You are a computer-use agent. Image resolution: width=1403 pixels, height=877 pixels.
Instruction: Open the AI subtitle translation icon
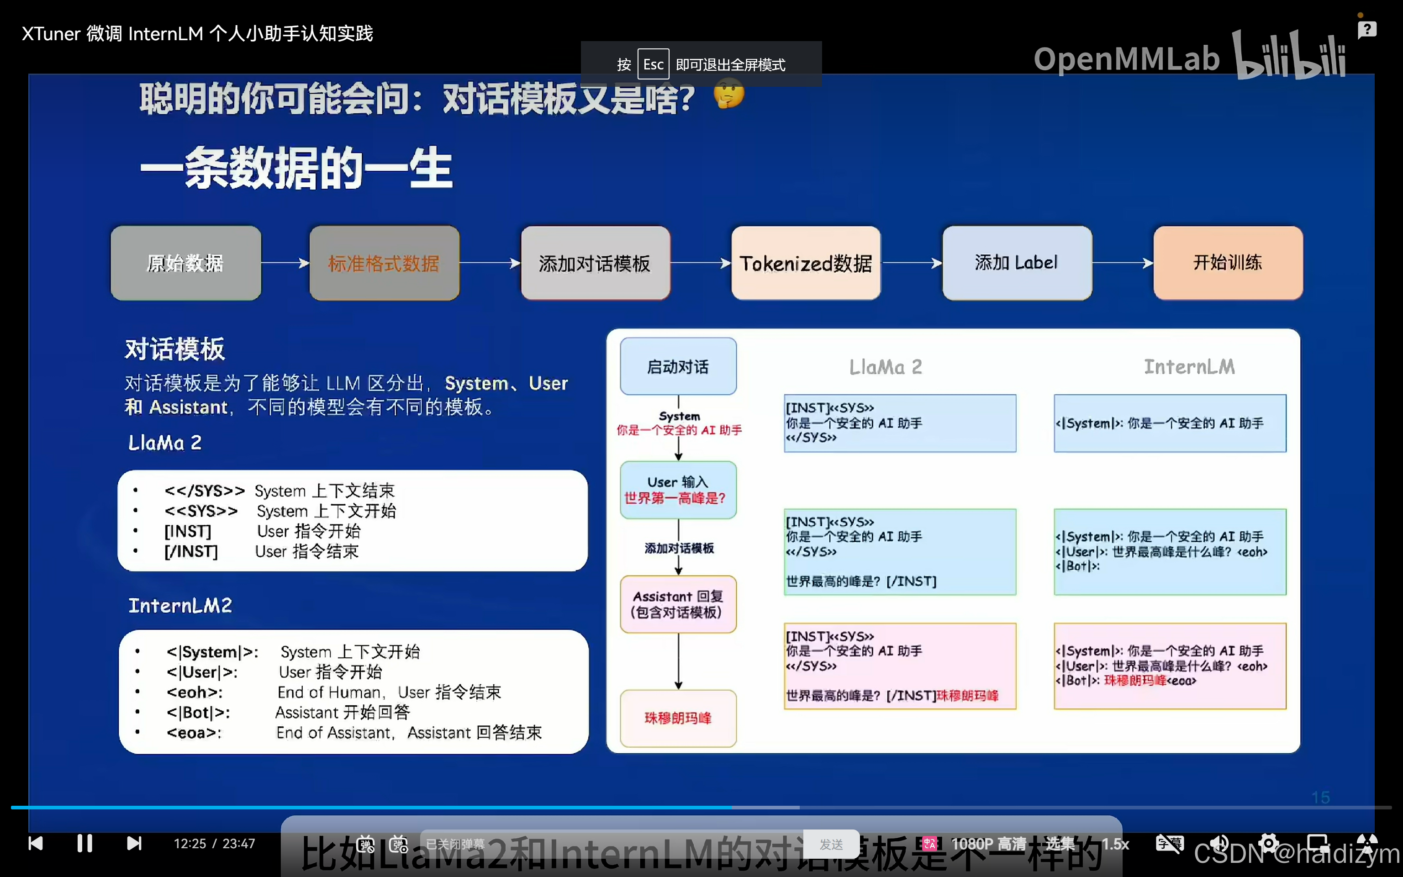pos(930,843)
